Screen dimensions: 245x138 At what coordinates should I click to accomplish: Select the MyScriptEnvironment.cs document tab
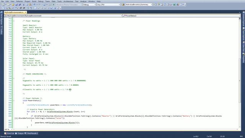(x=14, y=12)
